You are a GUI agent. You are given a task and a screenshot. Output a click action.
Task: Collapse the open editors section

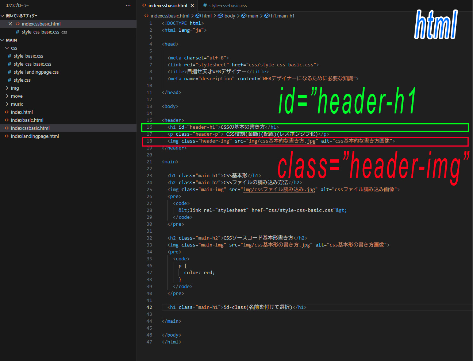click(x=3, y=16)
